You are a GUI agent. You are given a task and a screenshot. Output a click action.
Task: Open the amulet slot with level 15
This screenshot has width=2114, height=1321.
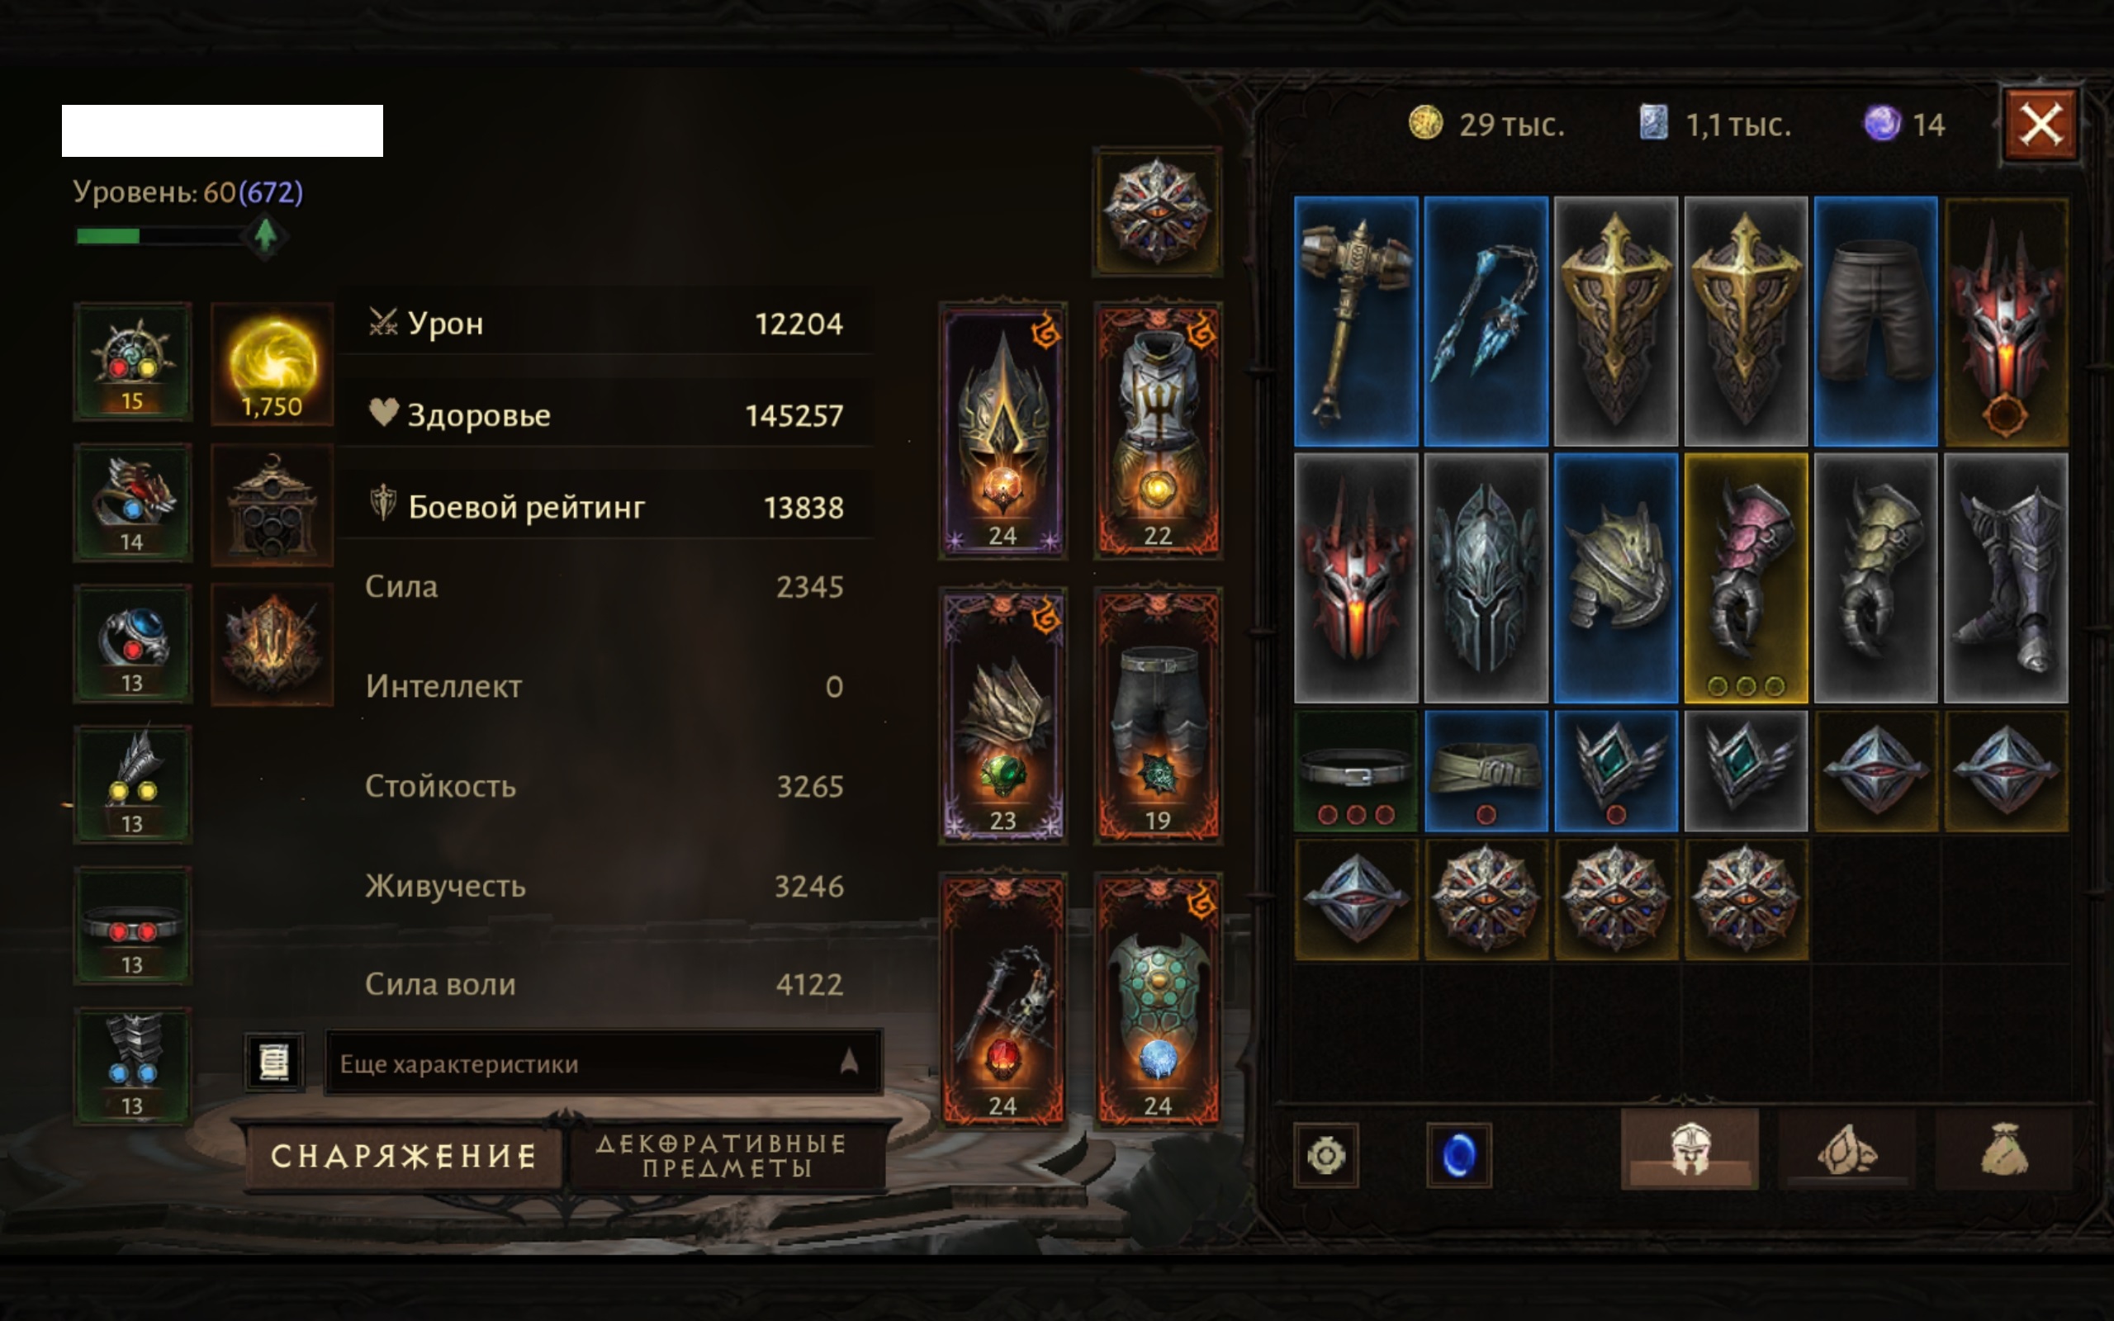pos(132,362)
